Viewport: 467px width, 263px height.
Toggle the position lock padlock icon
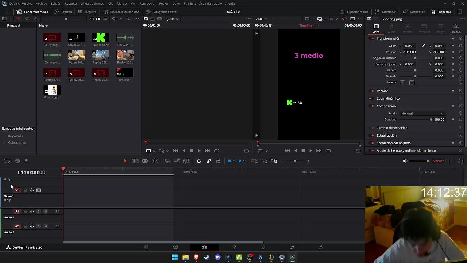coord(218,161)
